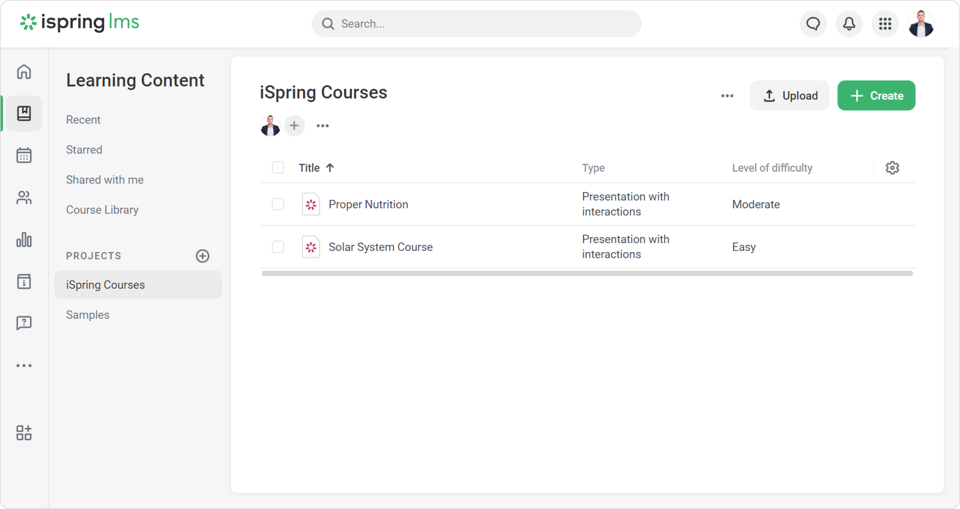Toggle the select all checkbox in header
960x509 pixels.
point(278,168)
